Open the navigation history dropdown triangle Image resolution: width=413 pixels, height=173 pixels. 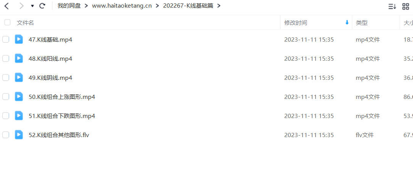pyautogui.click(x=32, y=6)
